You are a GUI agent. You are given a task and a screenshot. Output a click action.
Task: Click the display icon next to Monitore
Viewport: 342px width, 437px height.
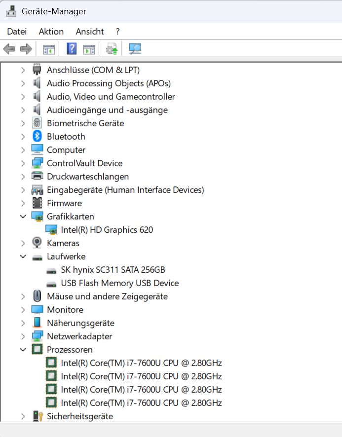tap(37, 309)
